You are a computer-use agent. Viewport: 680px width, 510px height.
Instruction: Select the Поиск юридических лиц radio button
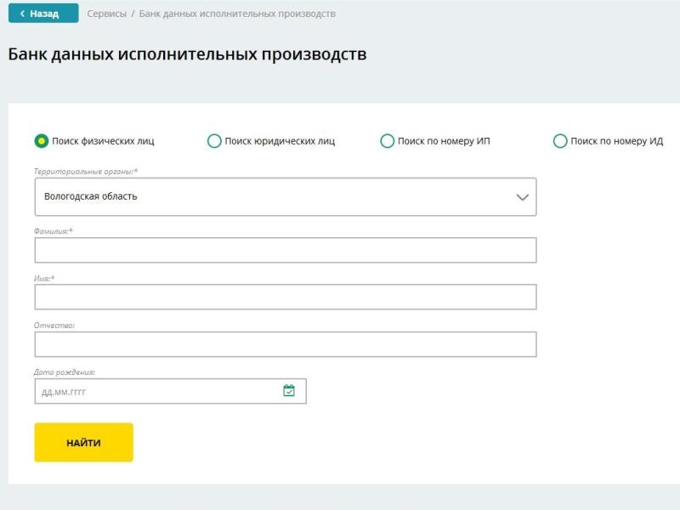(x=214, y=141)
